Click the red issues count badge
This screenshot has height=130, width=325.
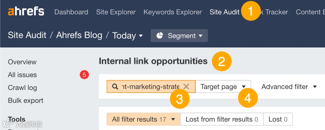click(x=84, y=75)
